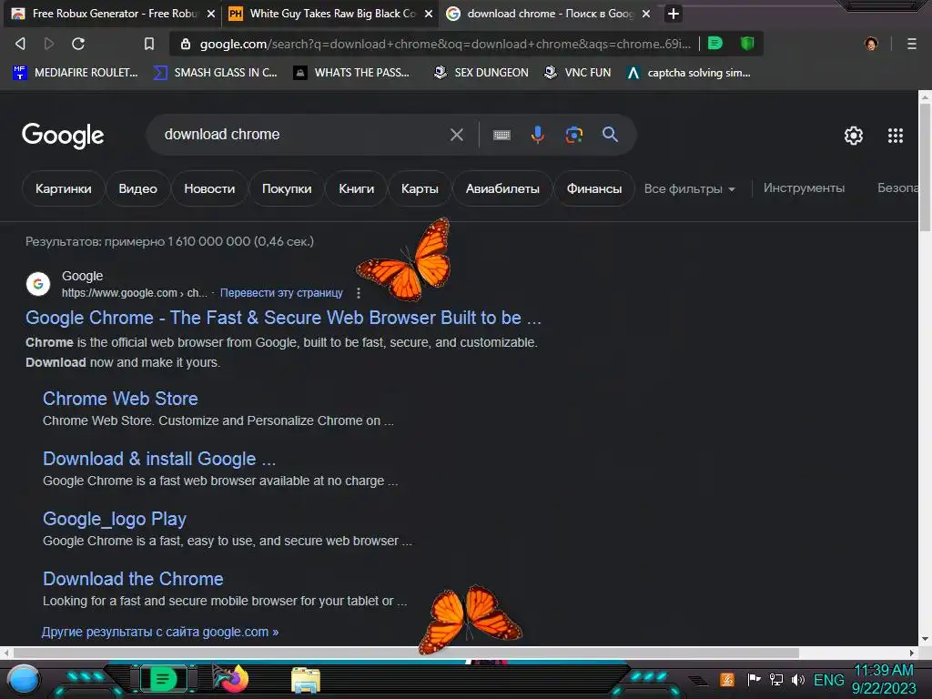
Task: Click the orange Java tray icon
Action: pyautogui.click(x=727, y=679)
